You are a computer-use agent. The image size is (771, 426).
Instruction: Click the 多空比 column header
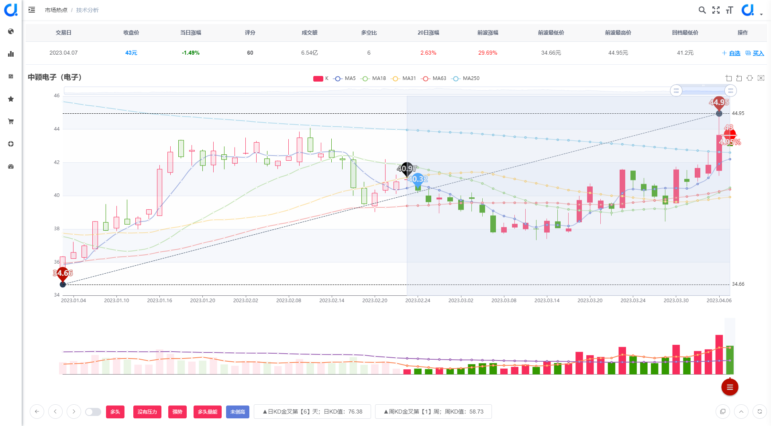369,33
